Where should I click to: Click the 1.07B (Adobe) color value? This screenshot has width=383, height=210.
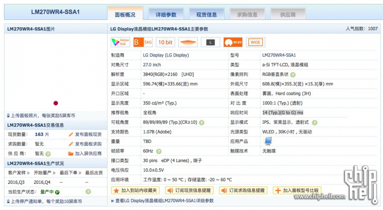[x=157, y=132]
